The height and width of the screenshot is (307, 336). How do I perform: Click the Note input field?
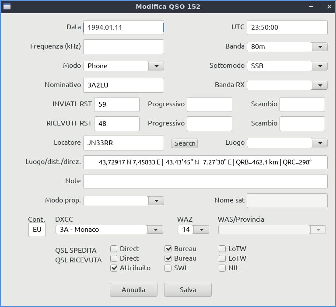pyautogui.click(x=205, y=181)
